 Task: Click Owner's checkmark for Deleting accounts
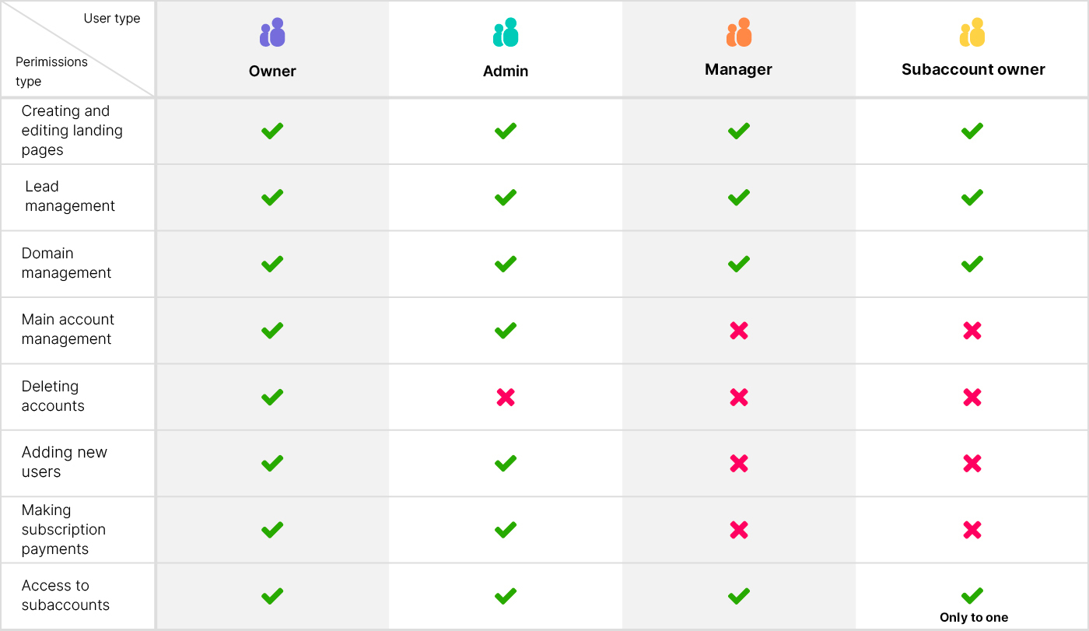[272, 397]
